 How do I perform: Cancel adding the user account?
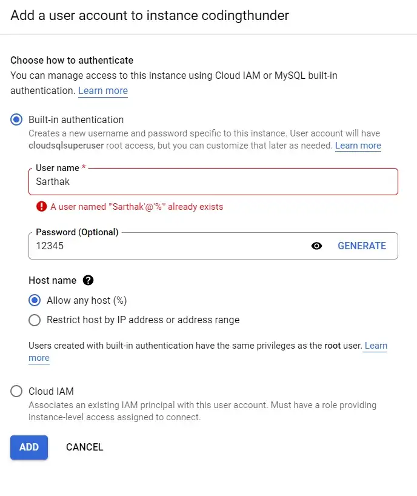pos(85,447)
